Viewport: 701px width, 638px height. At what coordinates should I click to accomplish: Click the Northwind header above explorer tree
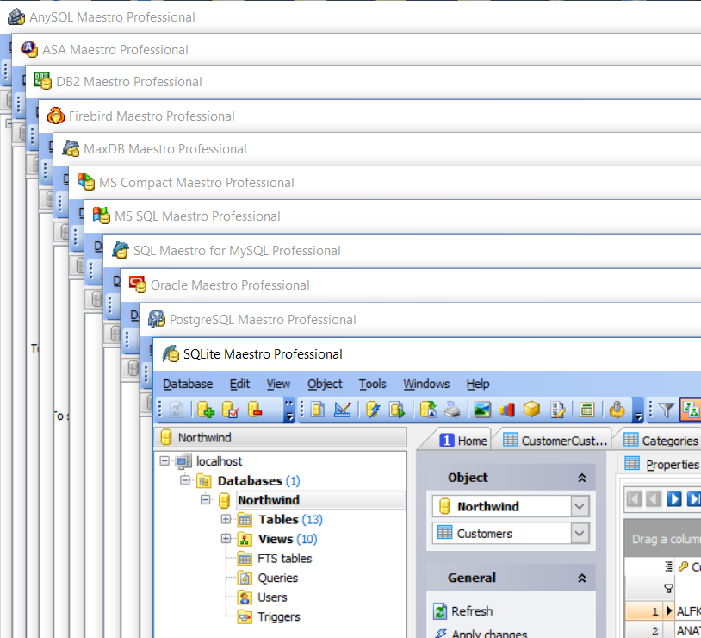tap(281, 437)
